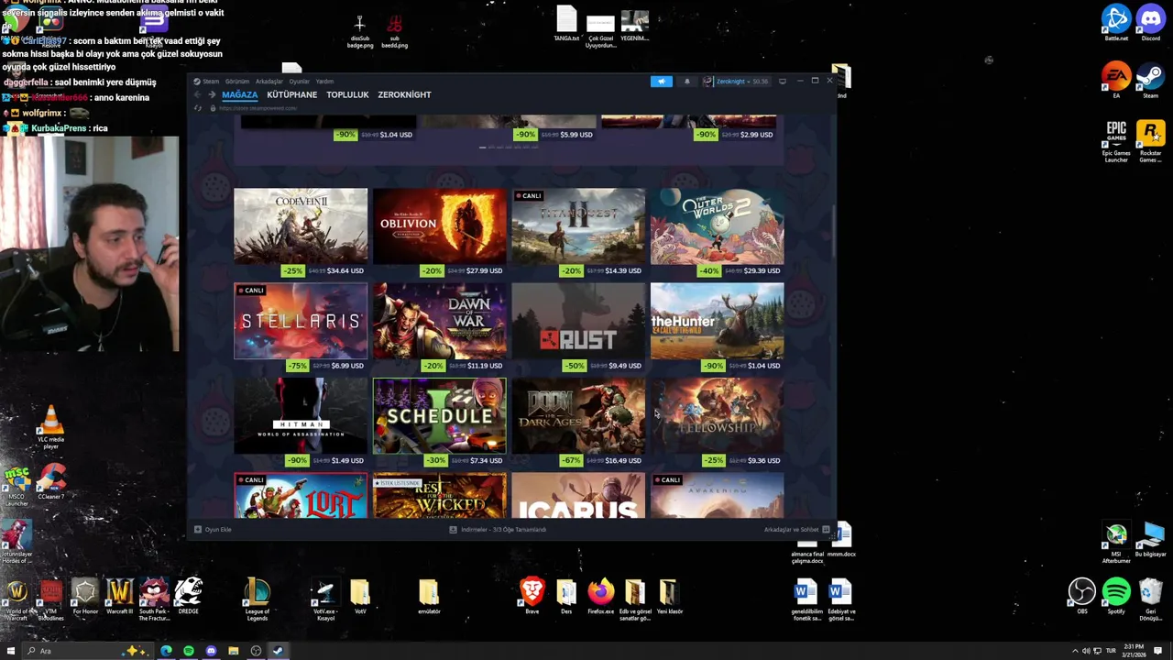The height and width of the screenshot is (660, 1173).
Task: Open Epic Games Launcher desktop shortcut
Action: [1116, 142]
